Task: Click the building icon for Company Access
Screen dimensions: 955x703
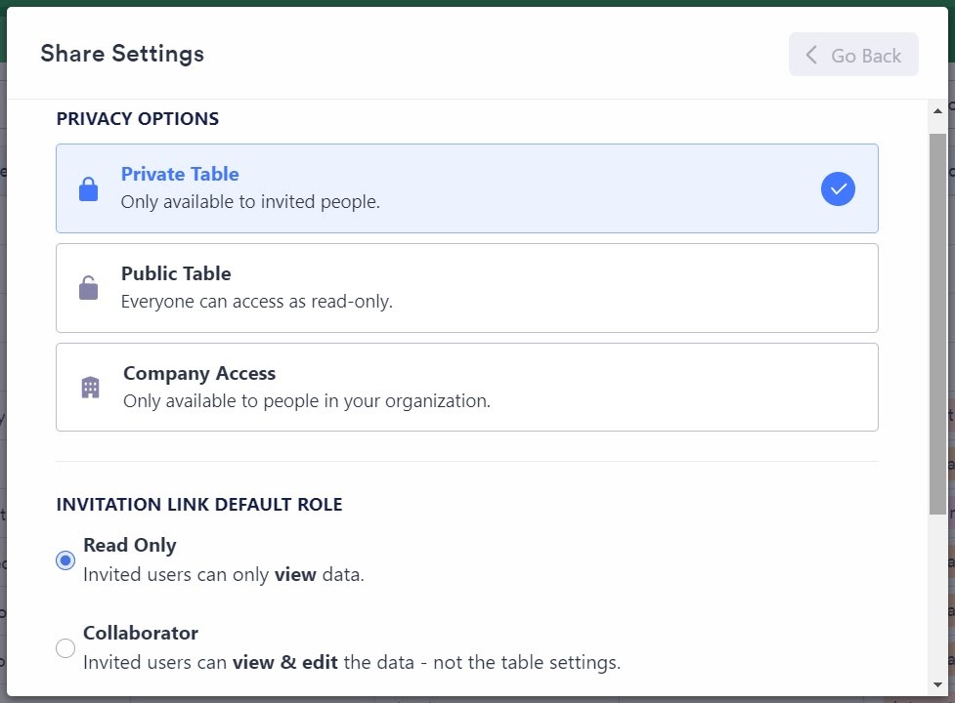Action: (x=90, y=387)
